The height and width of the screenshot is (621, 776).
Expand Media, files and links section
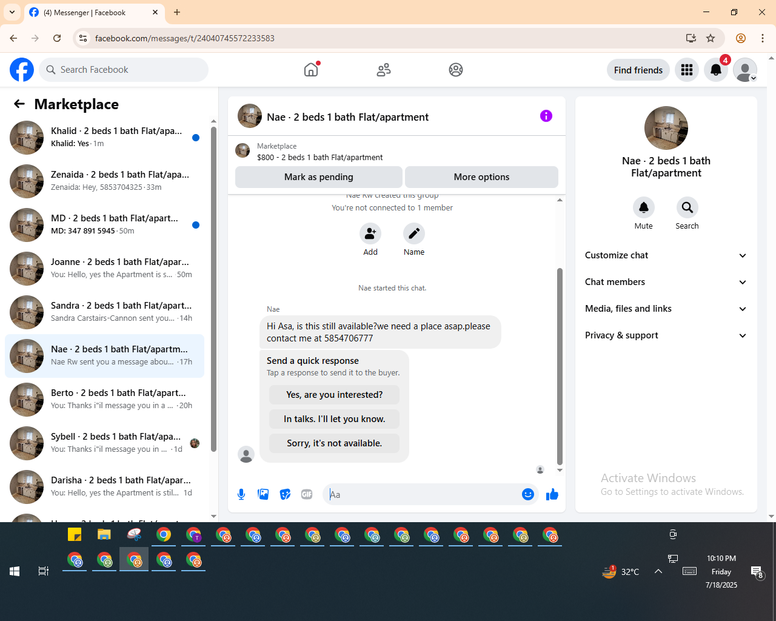point(666,309)
